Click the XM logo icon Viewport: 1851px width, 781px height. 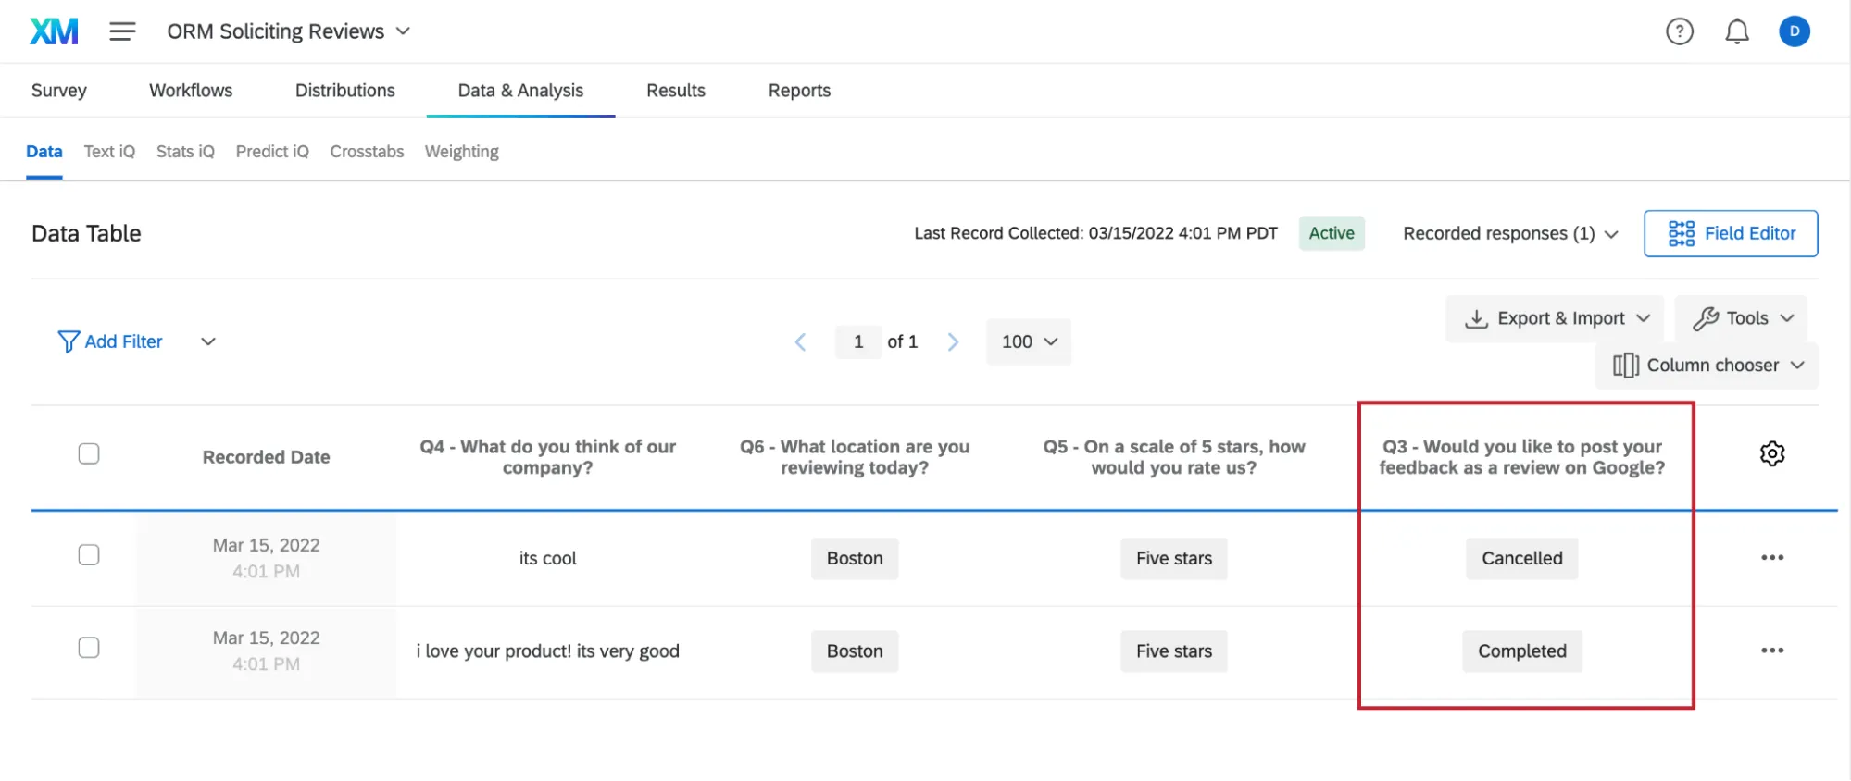click(54, 31)
